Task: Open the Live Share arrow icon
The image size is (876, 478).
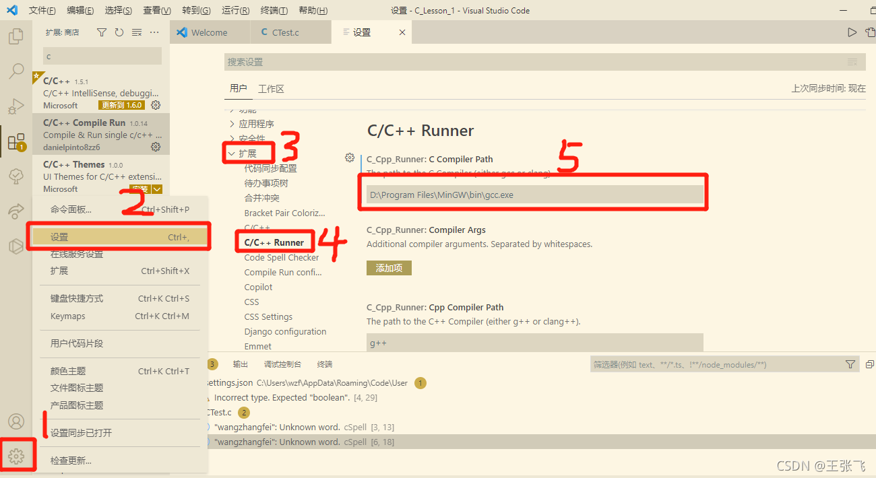Action: tap(16, 211)
